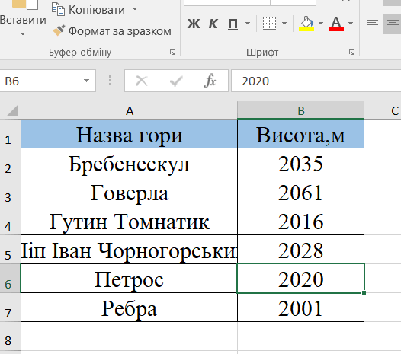Click the Copy (Копіювати) icon
This screenshot has width=401, height=354.
pyautogui.click(x=58, y=9)
